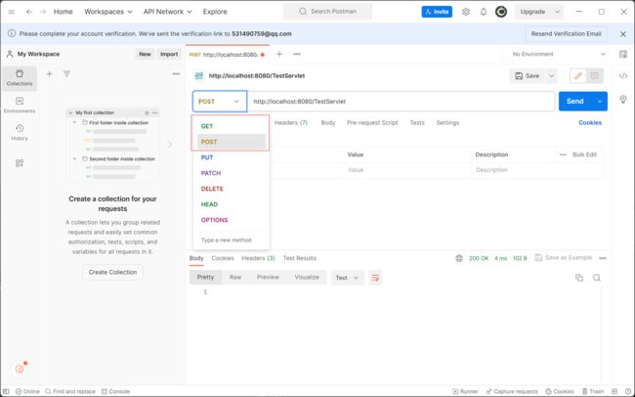
Task: Switch to the request Body tab
Action: [x=328, y=123]
